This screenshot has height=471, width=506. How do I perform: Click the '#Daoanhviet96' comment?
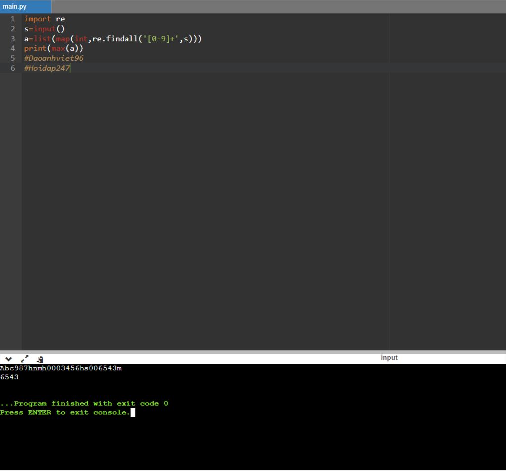pos(53,58)
